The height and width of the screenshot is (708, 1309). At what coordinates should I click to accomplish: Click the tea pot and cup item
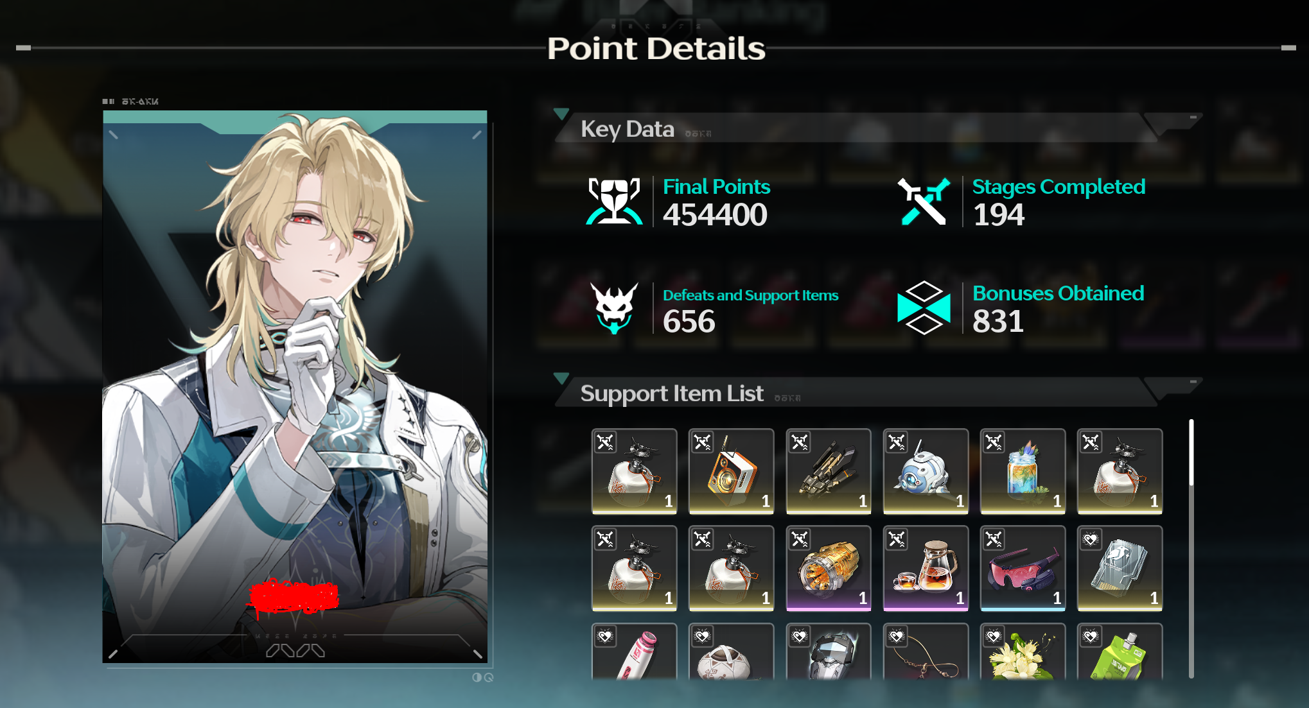click(x=926, y=568)
